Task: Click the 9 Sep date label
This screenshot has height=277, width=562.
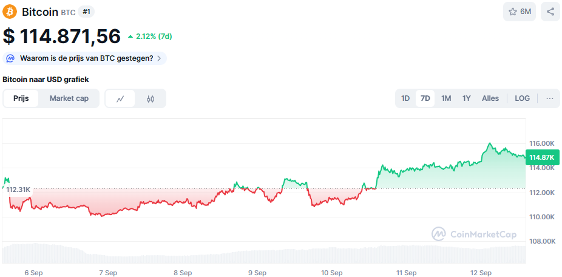Action: (257, 273)
